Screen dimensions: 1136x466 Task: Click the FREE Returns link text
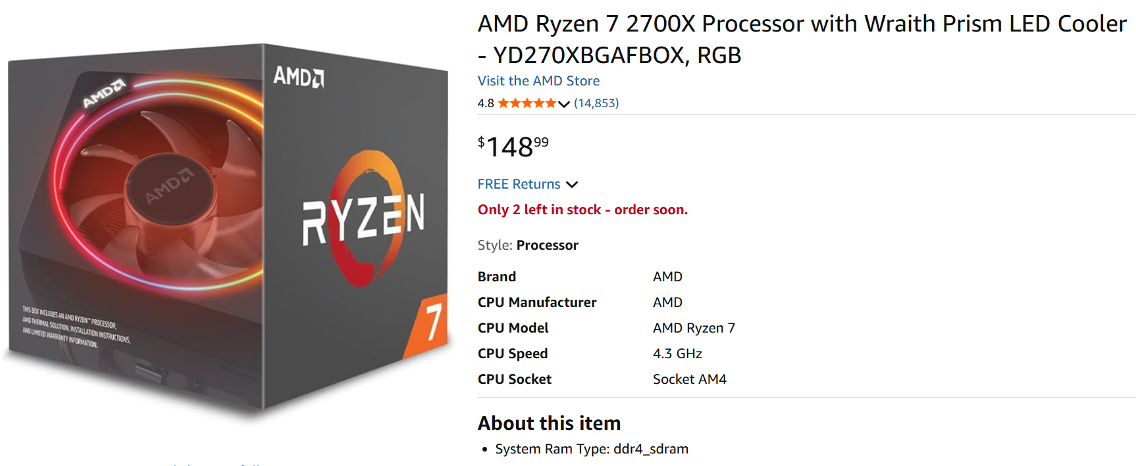519,184
